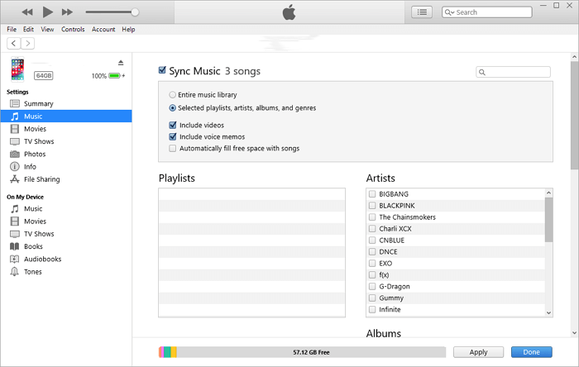Check the EXO artist
Viewport: 579px width, 367px height.
[x=372, y=264]
